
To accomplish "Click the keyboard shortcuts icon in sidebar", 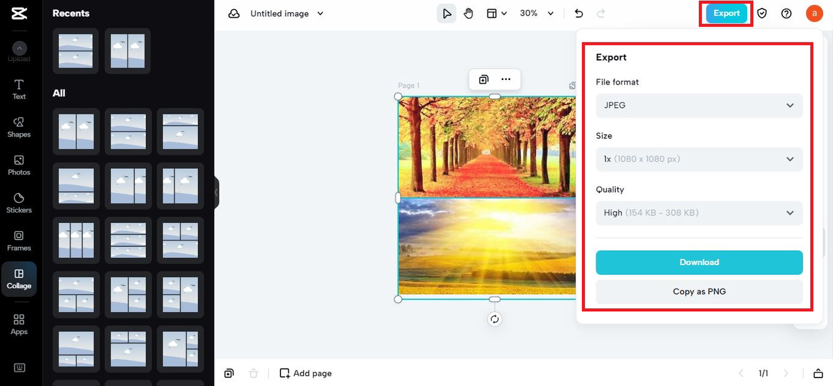I will (19, 368).
